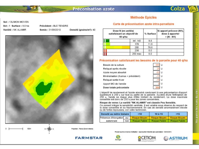Click the ASTRIUM logo
Viewport: 199px width, 149px height.
[175, 138]
